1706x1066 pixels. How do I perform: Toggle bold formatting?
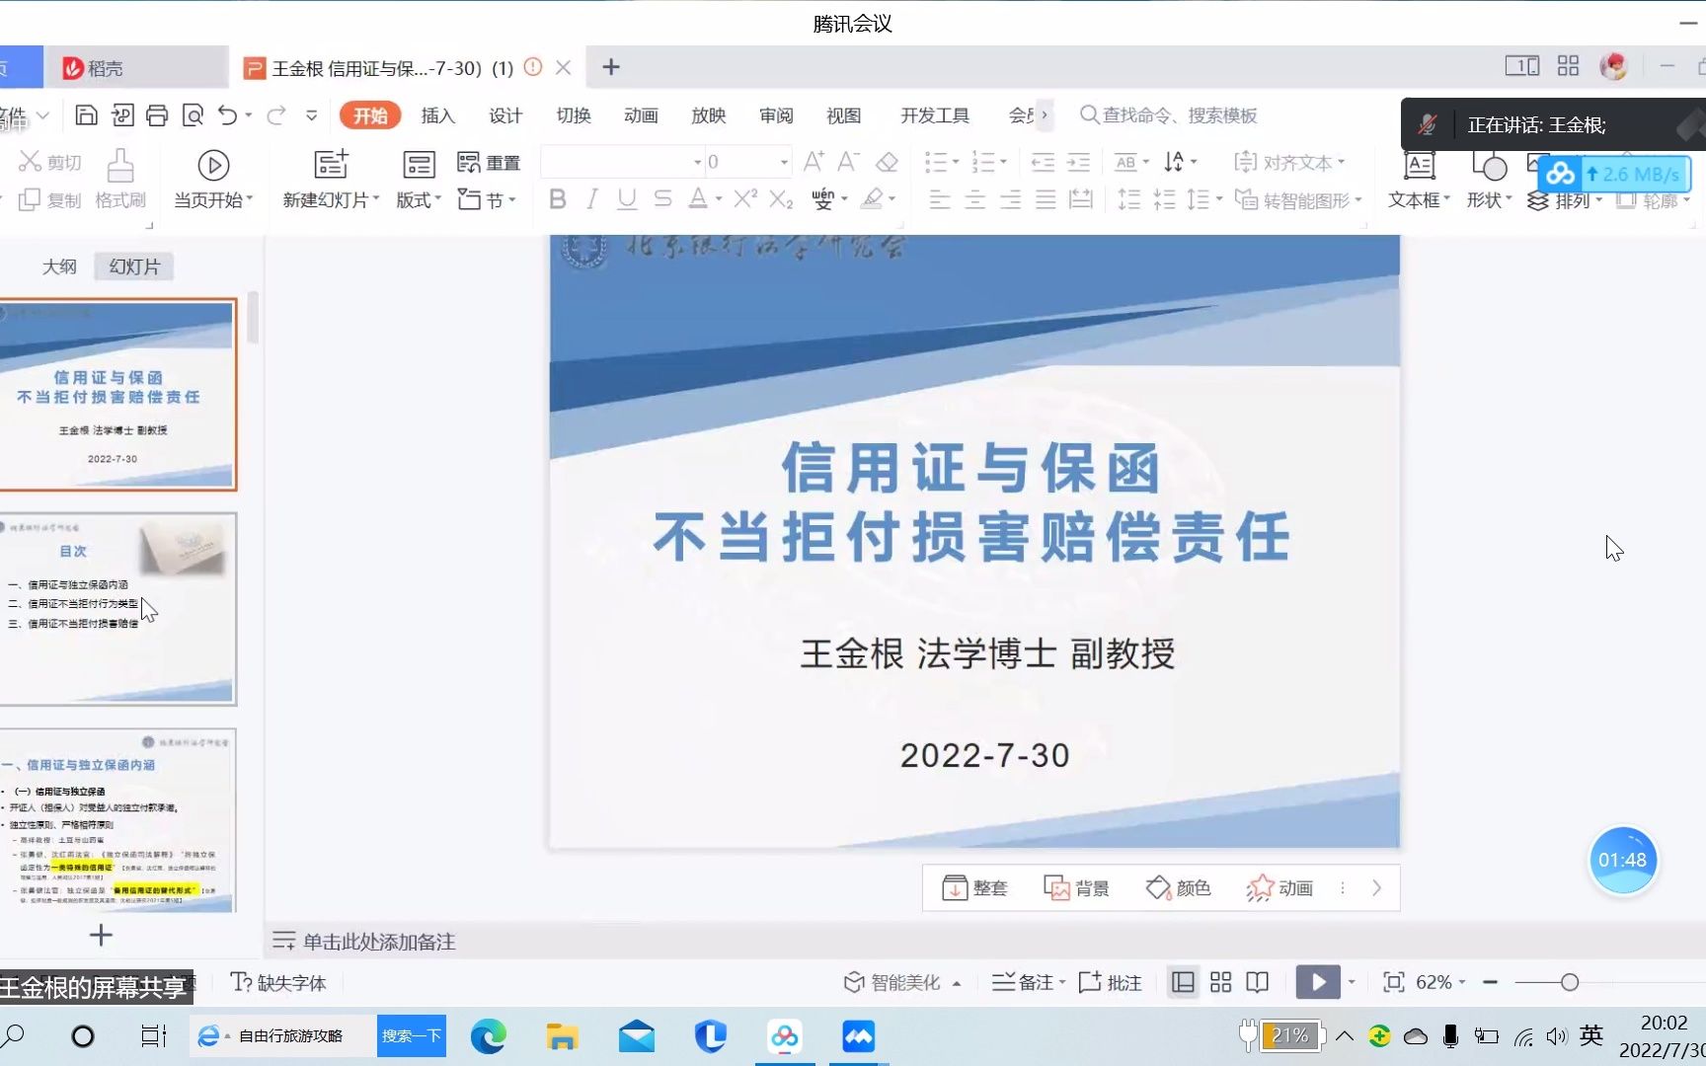click(x=557, y=198)
